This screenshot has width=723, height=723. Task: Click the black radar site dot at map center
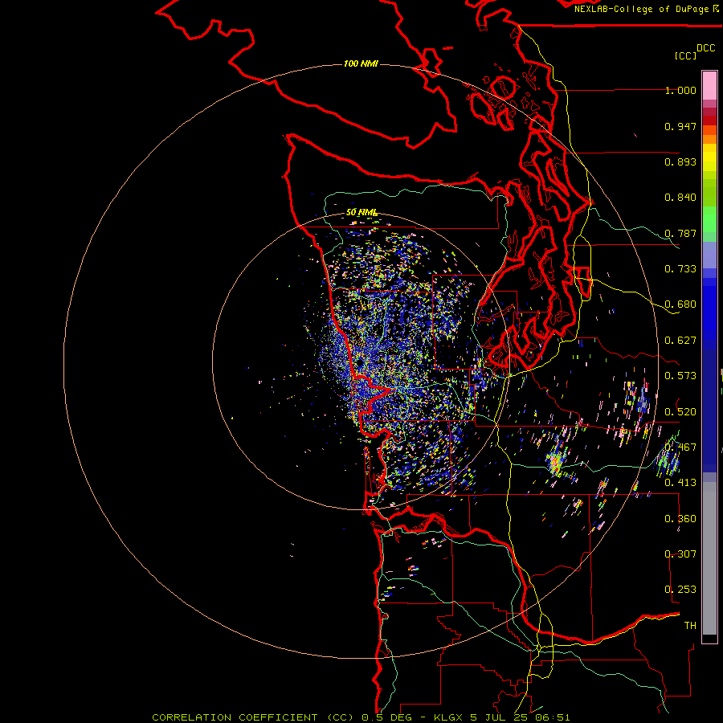[x=359, y=363]
